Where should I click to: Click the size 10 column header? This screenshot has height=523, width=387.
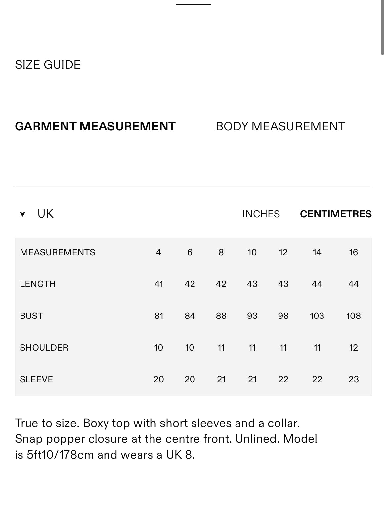click(x=252, y=252)
